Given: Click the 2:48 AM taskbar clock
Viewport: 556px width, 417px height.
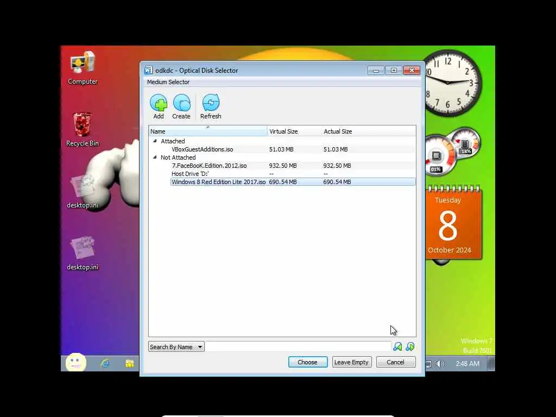Looking at the screenshot, I should pos(467,364).
